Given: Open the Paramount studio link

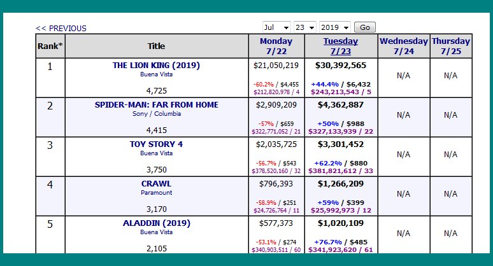Looking at the screenshot, I should pos(156,192).
